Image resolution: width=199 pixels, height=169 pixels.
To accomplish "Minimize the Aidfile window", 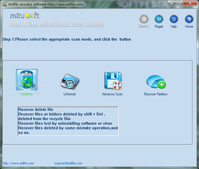I will pos(172,3).
